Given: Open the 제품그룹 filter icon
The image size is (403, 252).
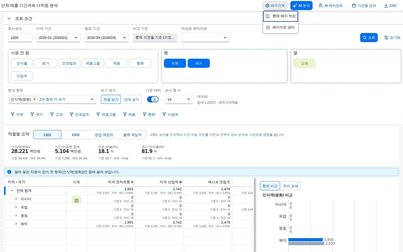Looking at the screenshot, I should pyautogui.click(x=98, y=115).
